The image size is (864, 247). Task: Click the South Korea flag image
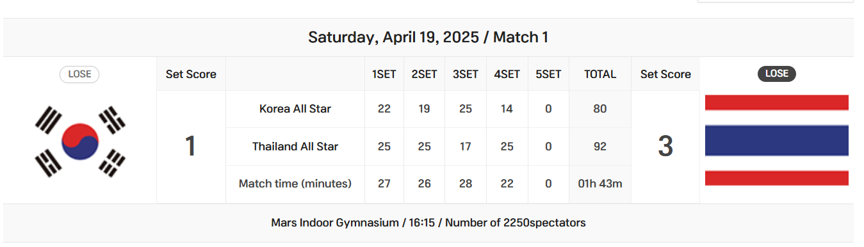80,141
